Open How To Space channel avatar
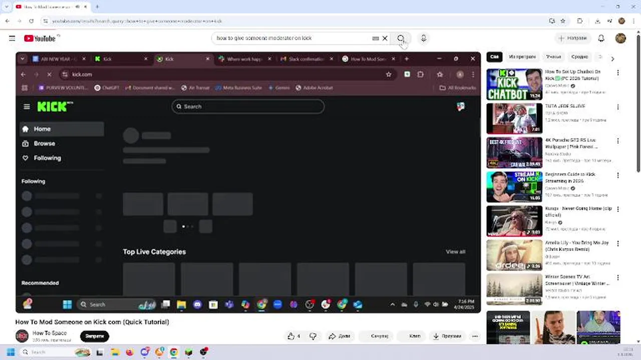The image size is (641, 360). (x=22, y=336)
